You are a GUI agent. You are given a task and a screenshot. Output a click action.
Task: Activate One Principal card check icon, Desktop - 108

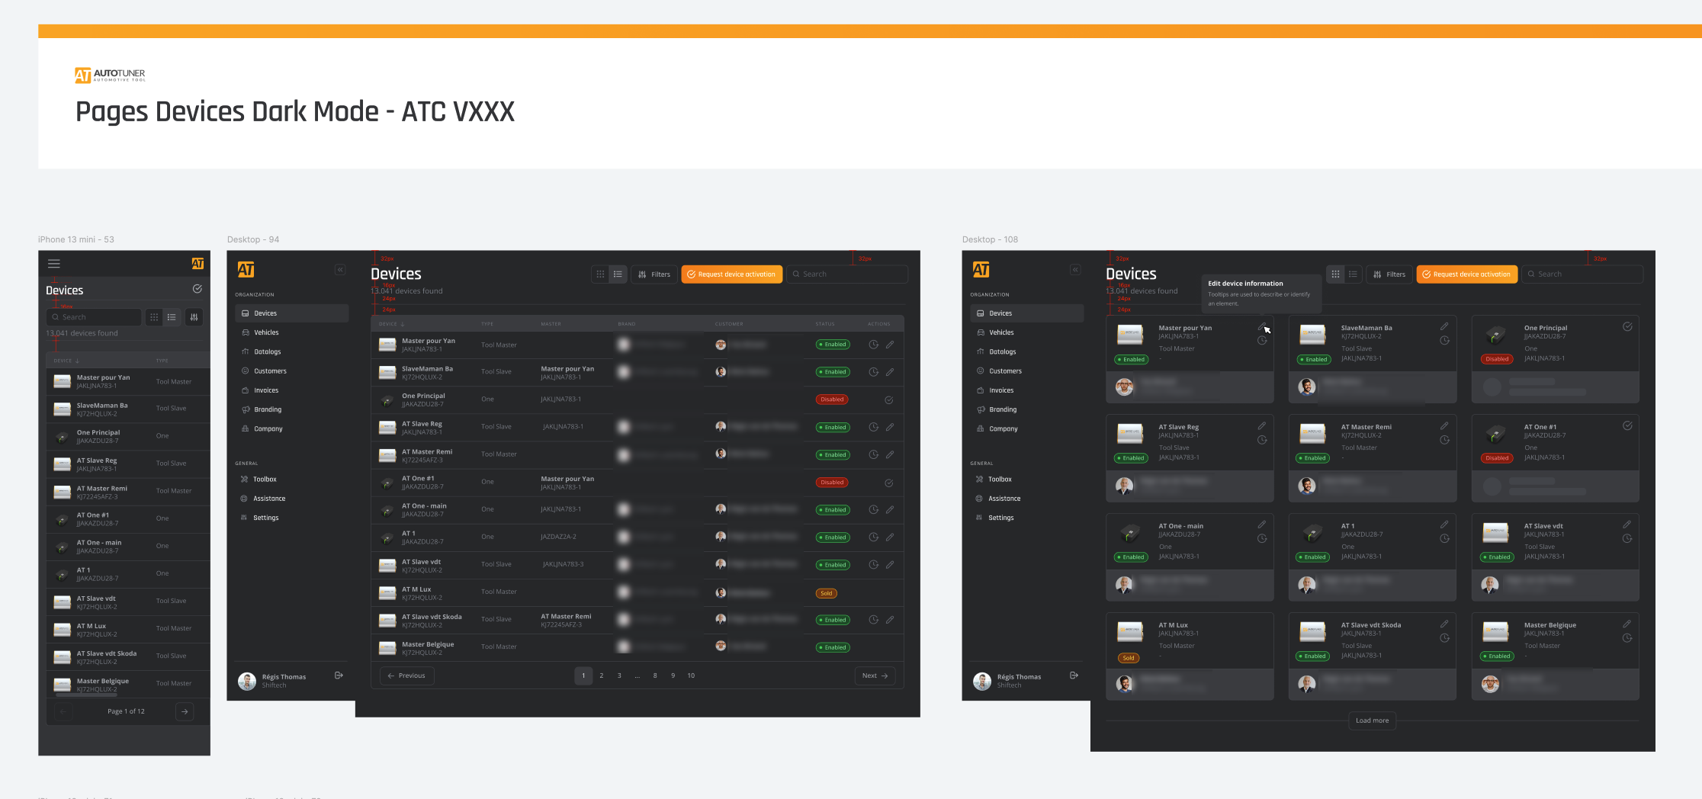[x=1627, y=326]
